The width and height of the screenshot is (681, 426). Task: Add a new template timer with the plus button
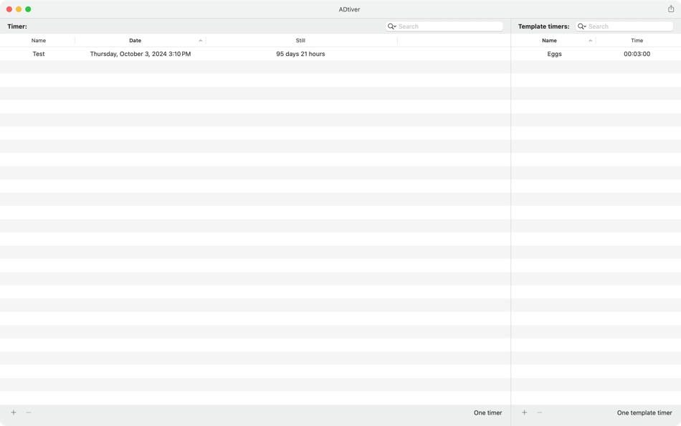click(x=524, y=412)
